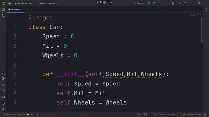Viewport: 209px width, 117px height.
Task: Open the Notifications bell
Action: point(206,9)
